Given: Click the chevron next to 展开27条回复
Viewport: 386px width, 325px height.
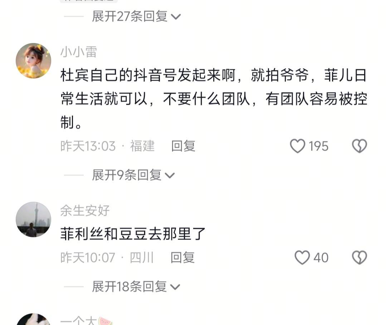Looking at the screenshot, I should tap(176, 17).
